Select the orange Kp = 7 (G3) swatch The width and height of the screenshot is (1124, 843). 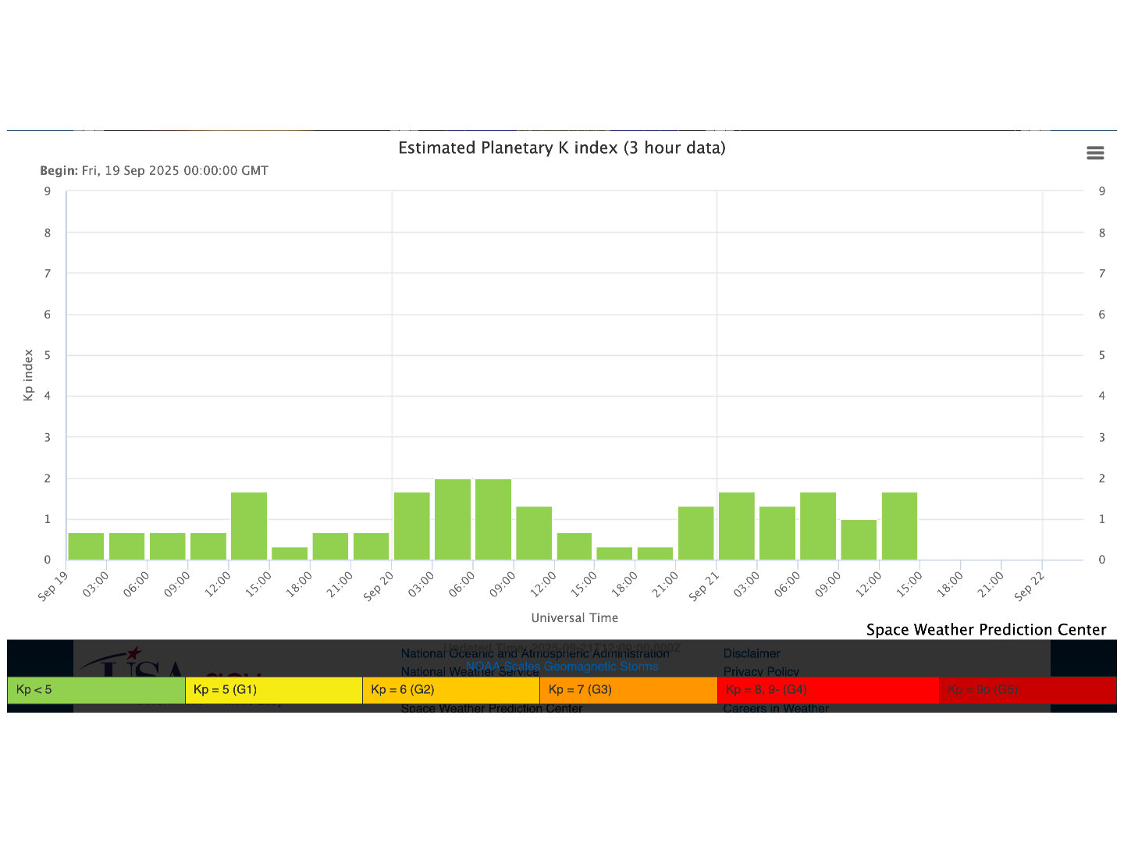point(628,690)
